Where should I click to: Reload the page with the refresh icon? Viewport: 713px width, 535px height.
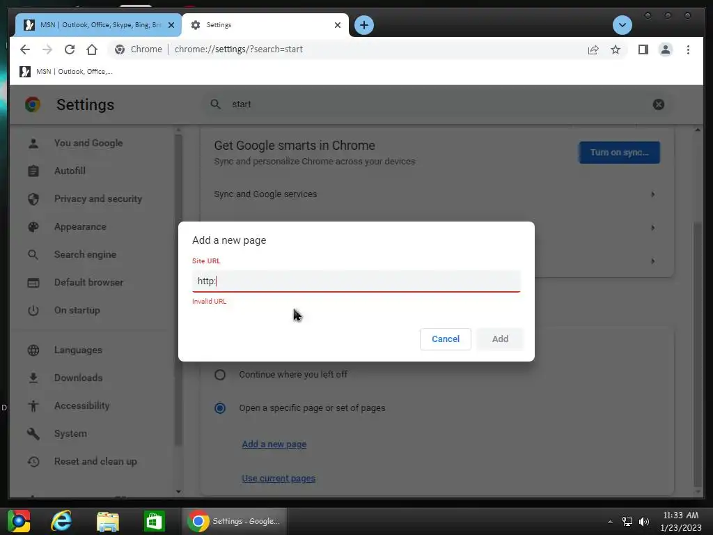pyautogui.click(x=70, y=49)
